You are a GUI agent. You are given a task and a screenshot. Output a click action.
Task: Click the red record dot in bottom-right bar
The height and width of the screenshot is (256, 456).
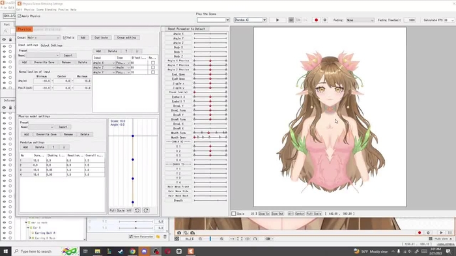click(x=420, y=233)
